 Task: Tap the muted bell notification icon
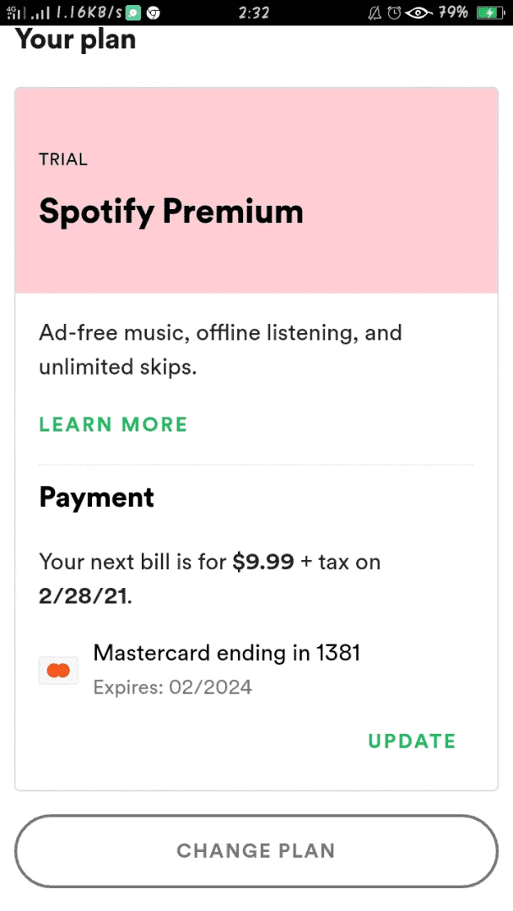point(375,12)
